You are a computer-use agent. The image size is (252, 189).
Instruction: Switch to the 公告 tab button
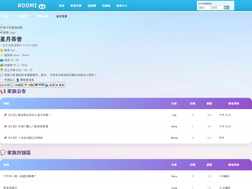tap(5, 85)
